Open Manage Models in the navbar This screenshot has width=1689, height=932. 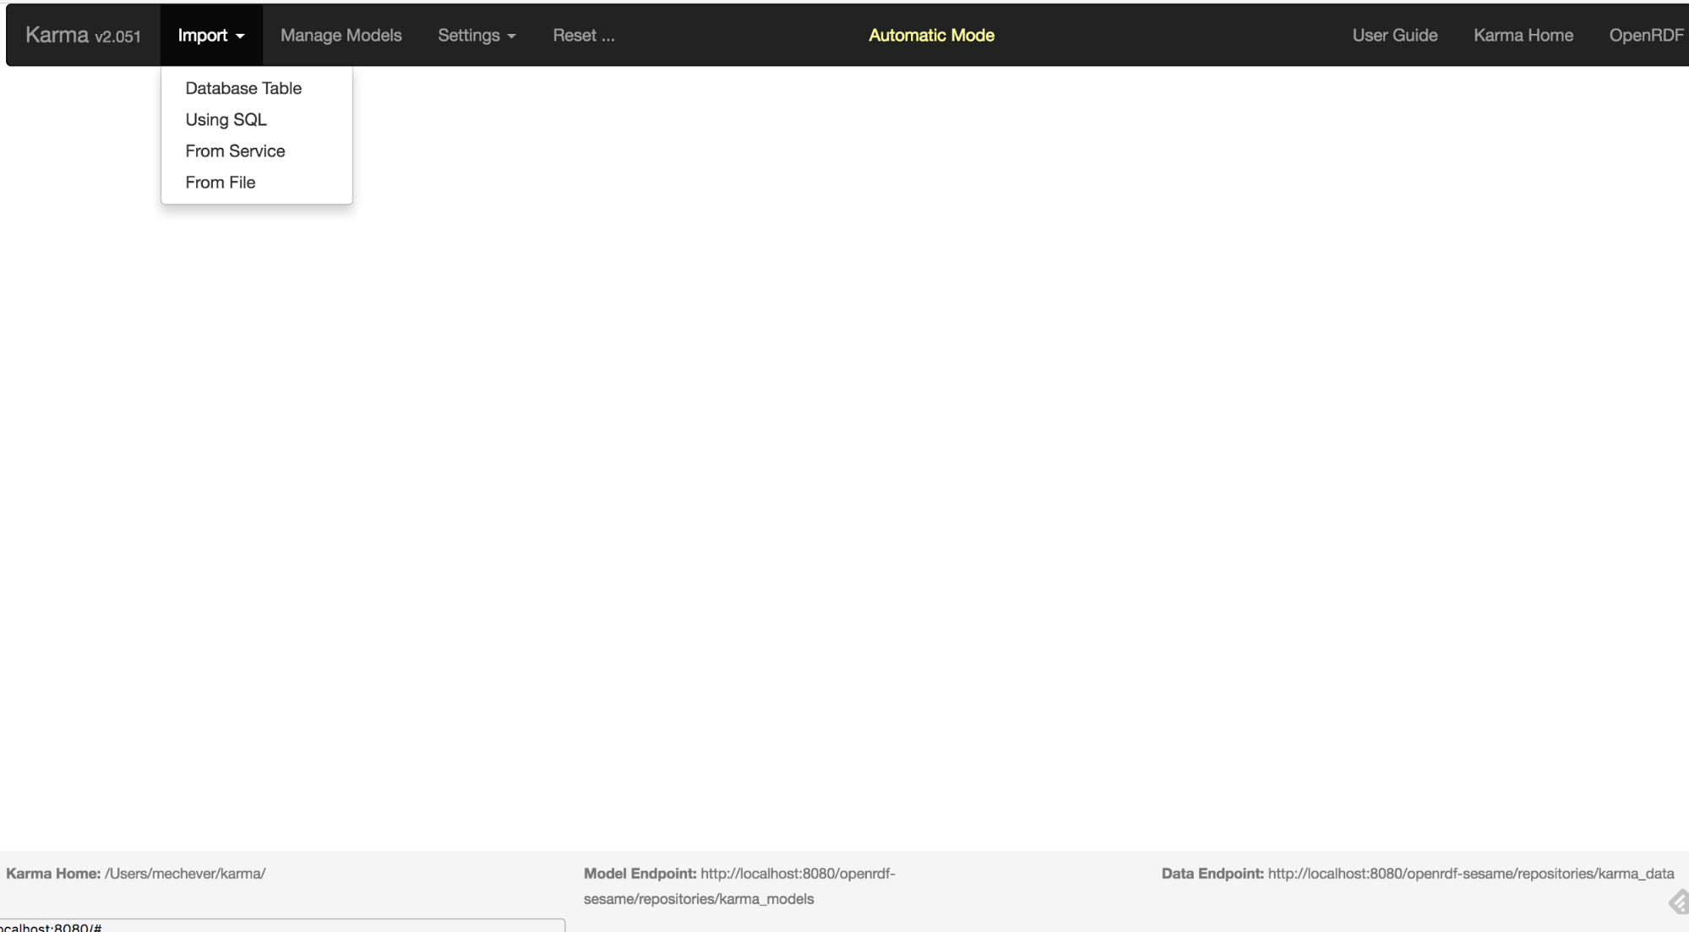coord(341,35)
